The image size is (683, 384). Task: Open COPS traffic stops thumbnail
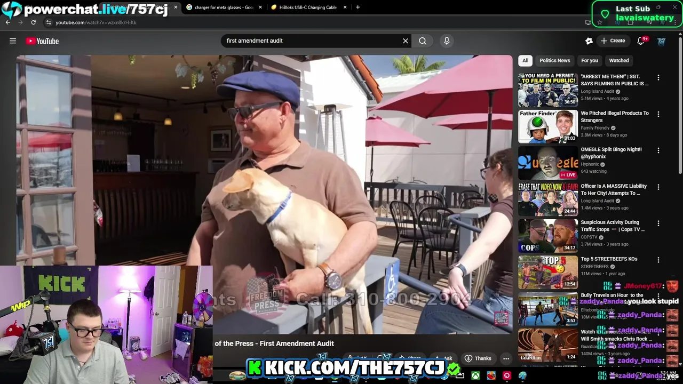tap(548, 236)
